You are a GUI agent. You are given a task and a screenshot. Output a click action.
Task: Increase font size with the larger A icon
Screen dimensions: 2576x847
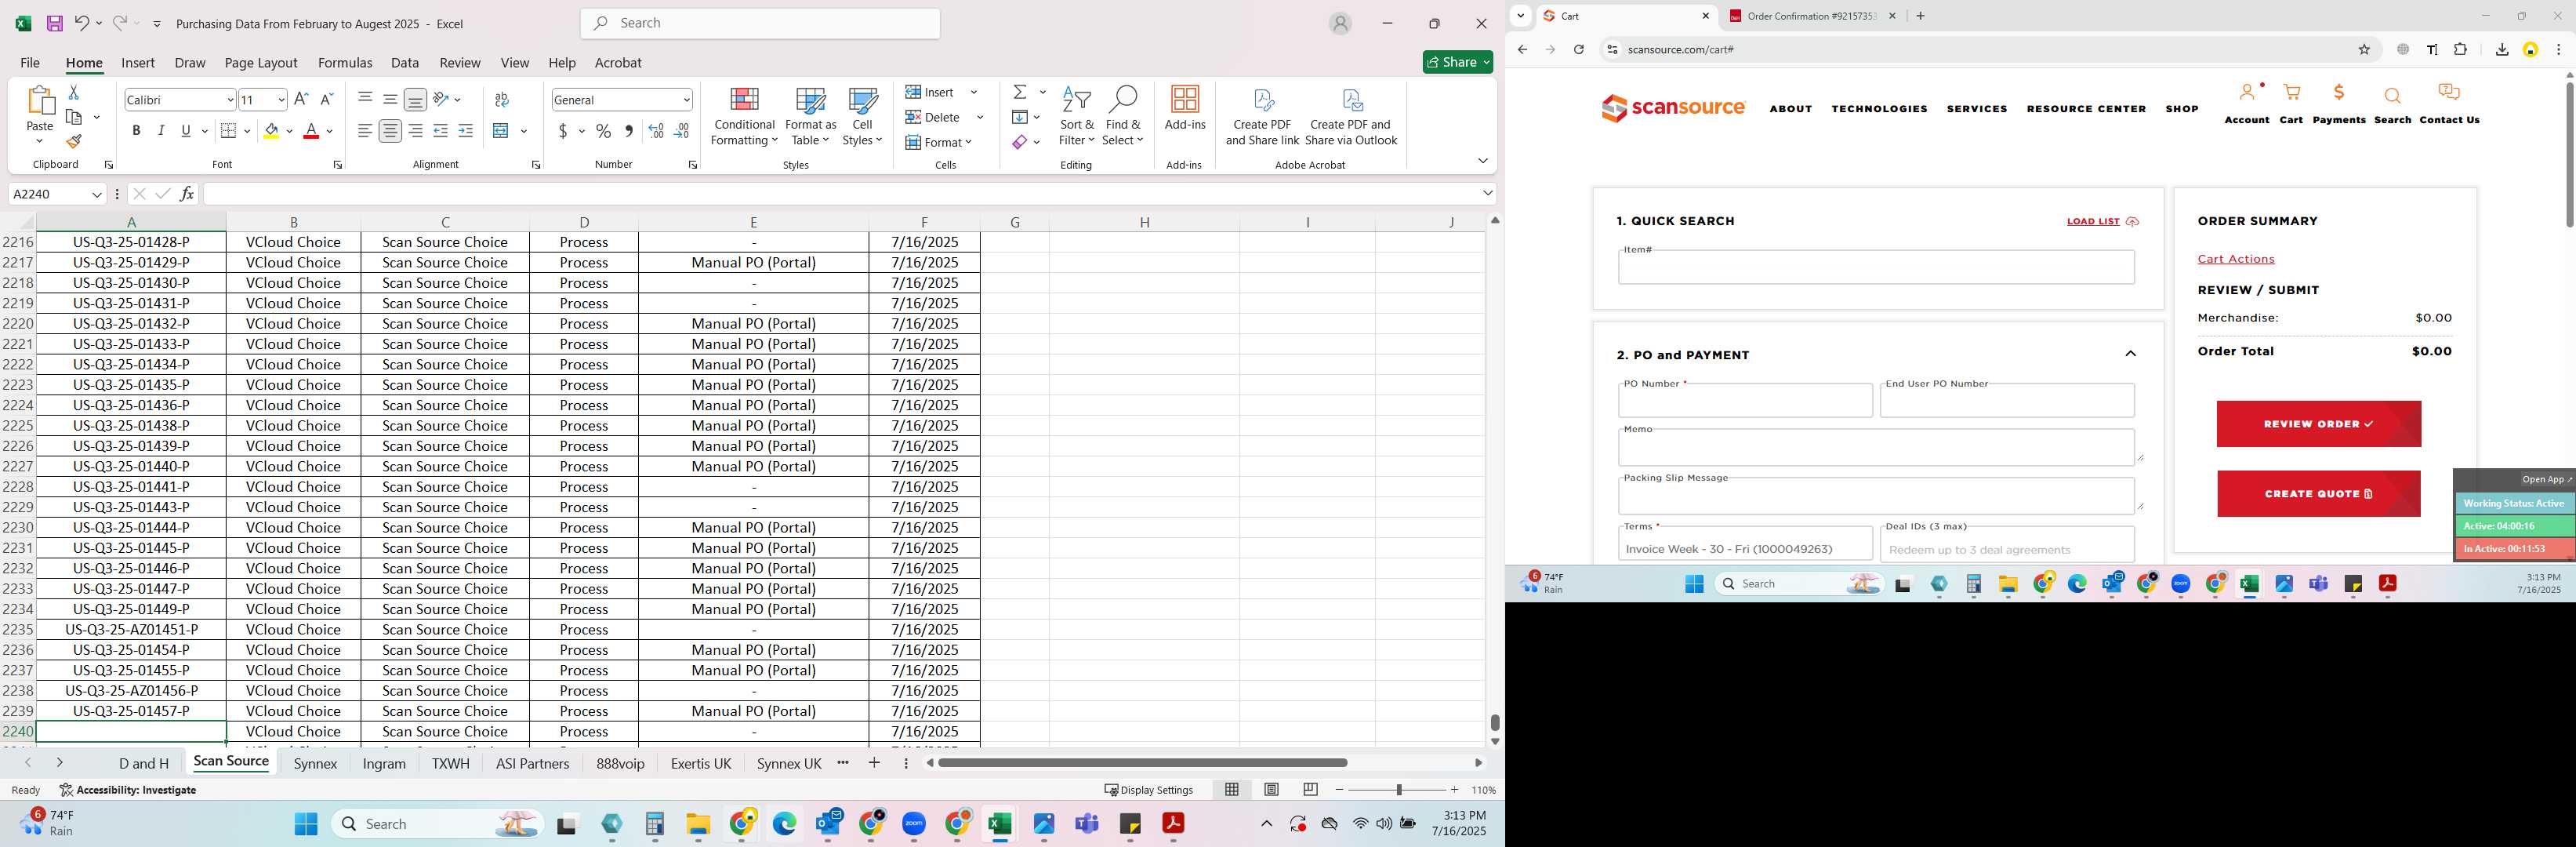301,99
